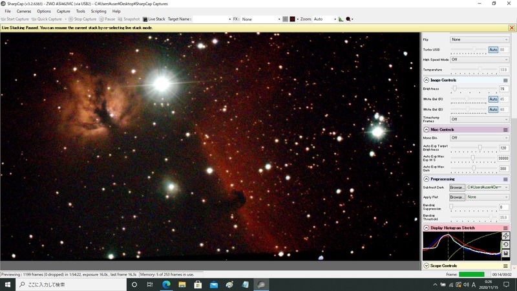Collapse the Image Controls section
This screenshot has width=517, height=291.
[427, 80]
